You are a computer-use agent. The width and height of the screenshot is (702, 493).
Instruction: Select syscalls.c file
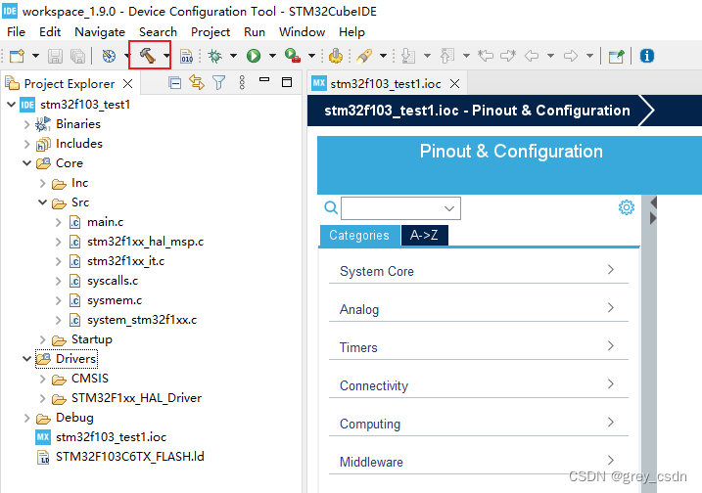point(113,281)
